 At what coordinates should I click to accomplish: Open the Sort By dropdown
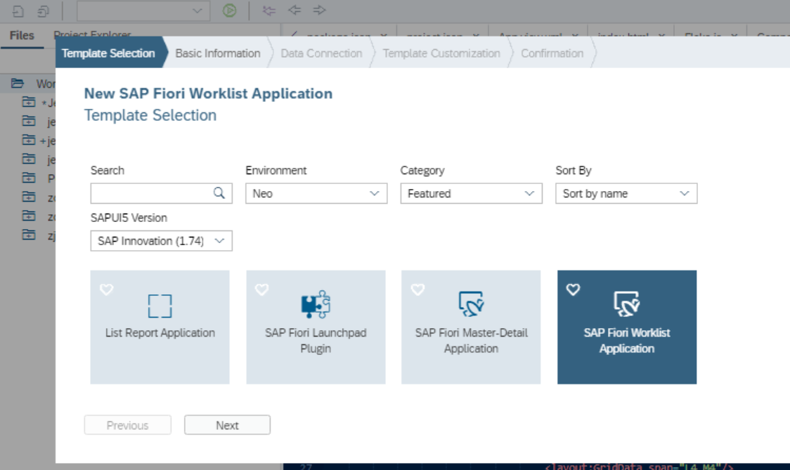click(x=626, y=193)
